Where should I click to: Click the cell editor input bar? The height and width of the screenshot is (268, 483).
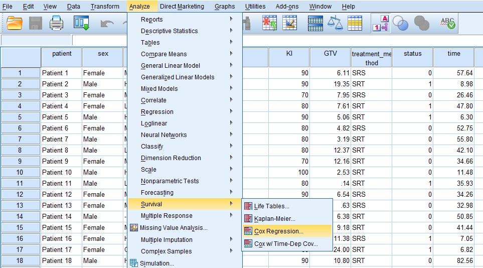pyautogui.click(x=277, y=40)
